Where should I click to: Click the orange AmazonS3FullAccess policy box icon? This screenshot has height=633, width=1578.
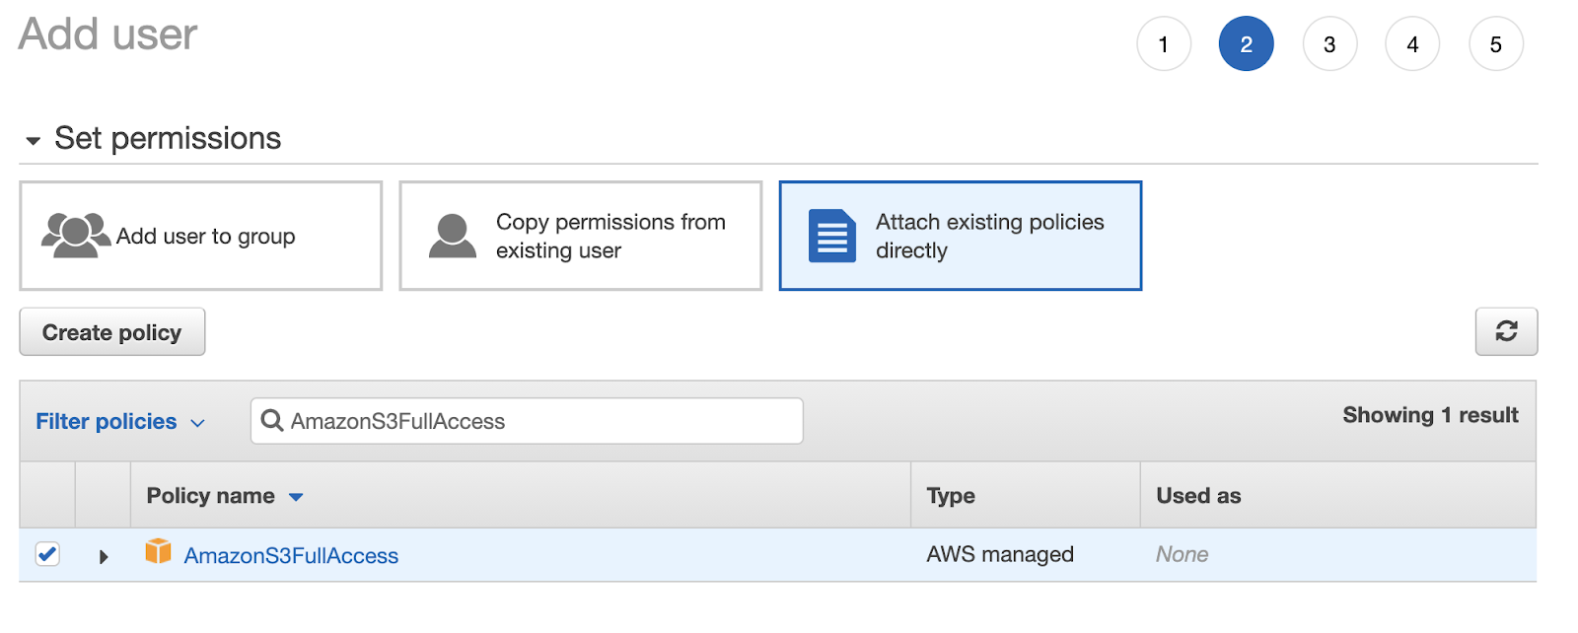click(x=158, y=551)
